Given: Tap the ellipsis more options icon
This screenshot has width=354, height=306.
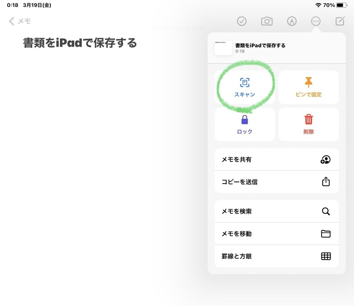Looking at the screenshot, I should tap(316, 21).
